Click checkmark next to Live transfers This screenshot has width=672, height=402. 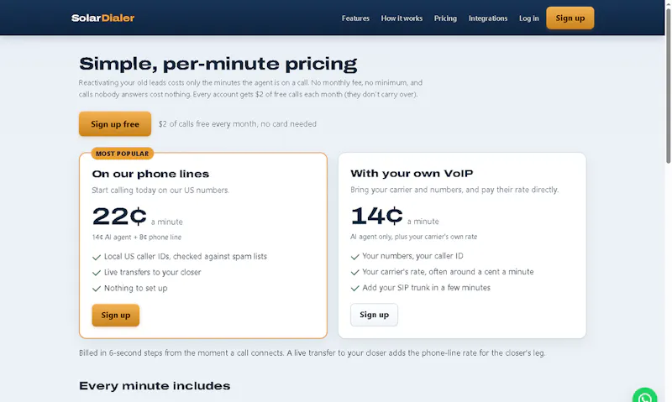point(97,273)
